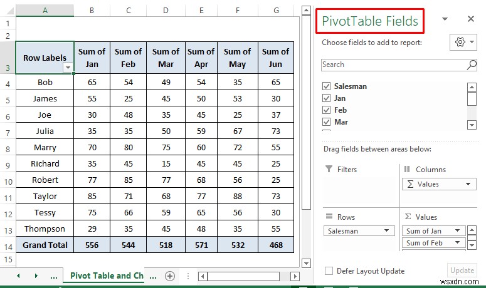Open the Values dropdown in Columns area

[x=468, y=184]
